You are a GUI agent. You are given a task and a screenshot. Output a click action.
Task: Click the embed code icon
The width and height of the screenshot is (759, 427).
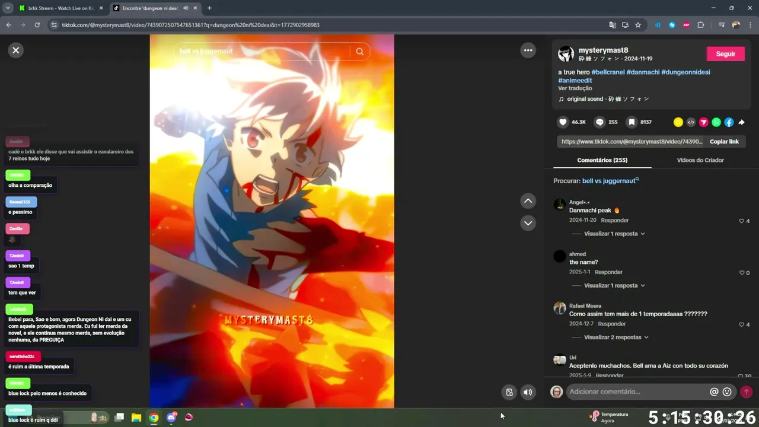point(691,122)
